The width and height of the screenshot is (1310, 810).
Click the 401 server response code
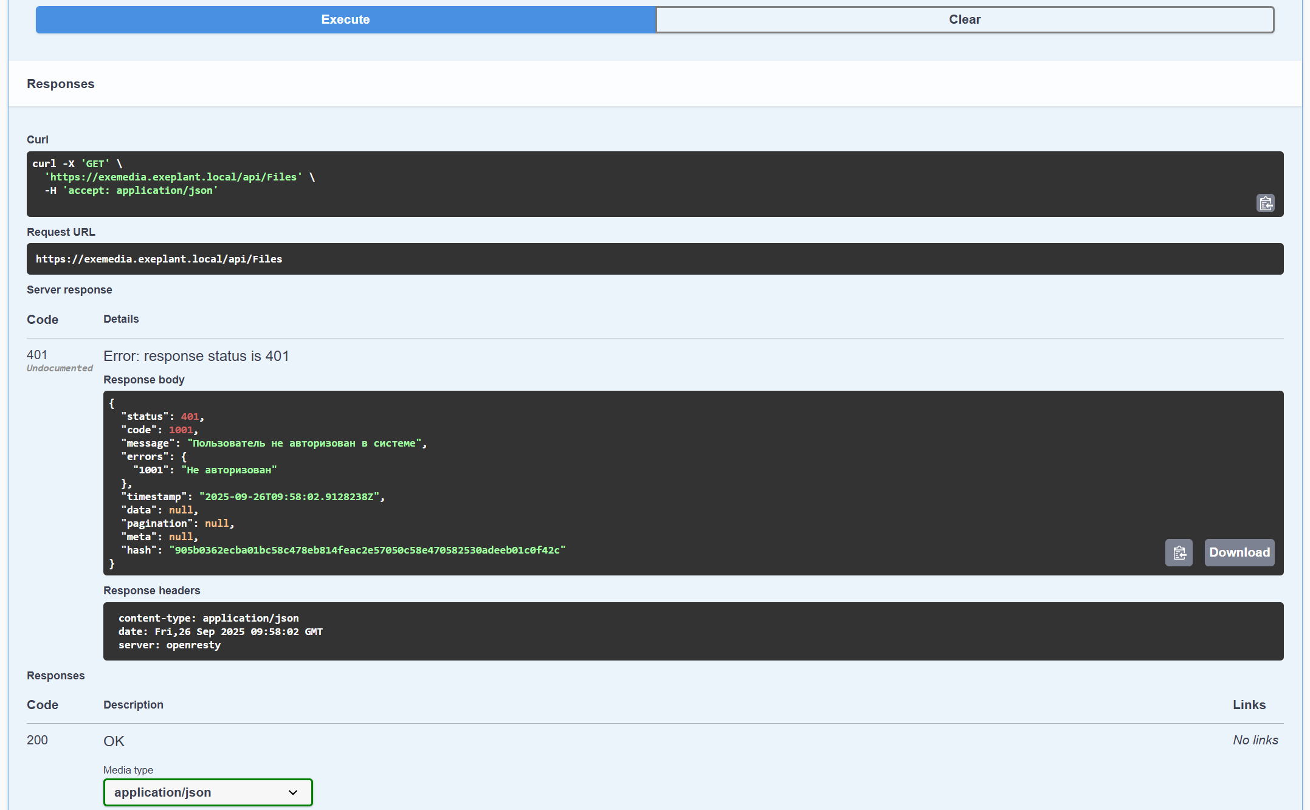click(x=37, y=355)
